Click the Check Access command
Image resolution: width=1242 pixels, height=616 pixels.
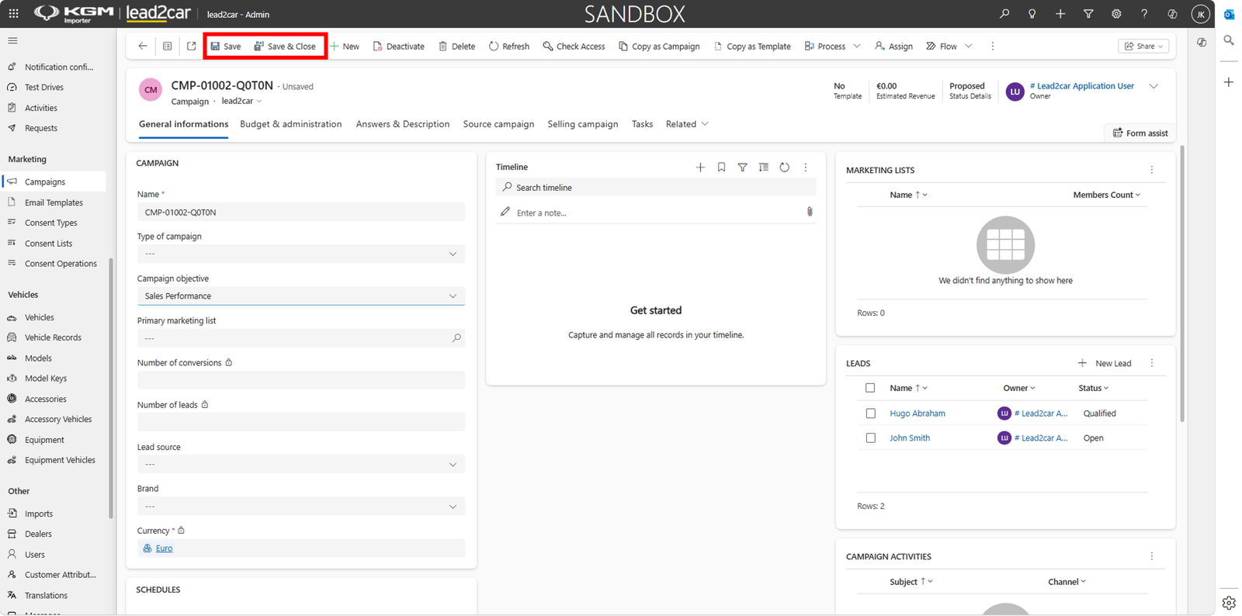tap(574, 47)
